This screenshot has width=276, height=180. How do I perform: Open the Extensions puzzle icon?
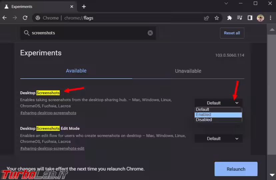coord(229,18)
